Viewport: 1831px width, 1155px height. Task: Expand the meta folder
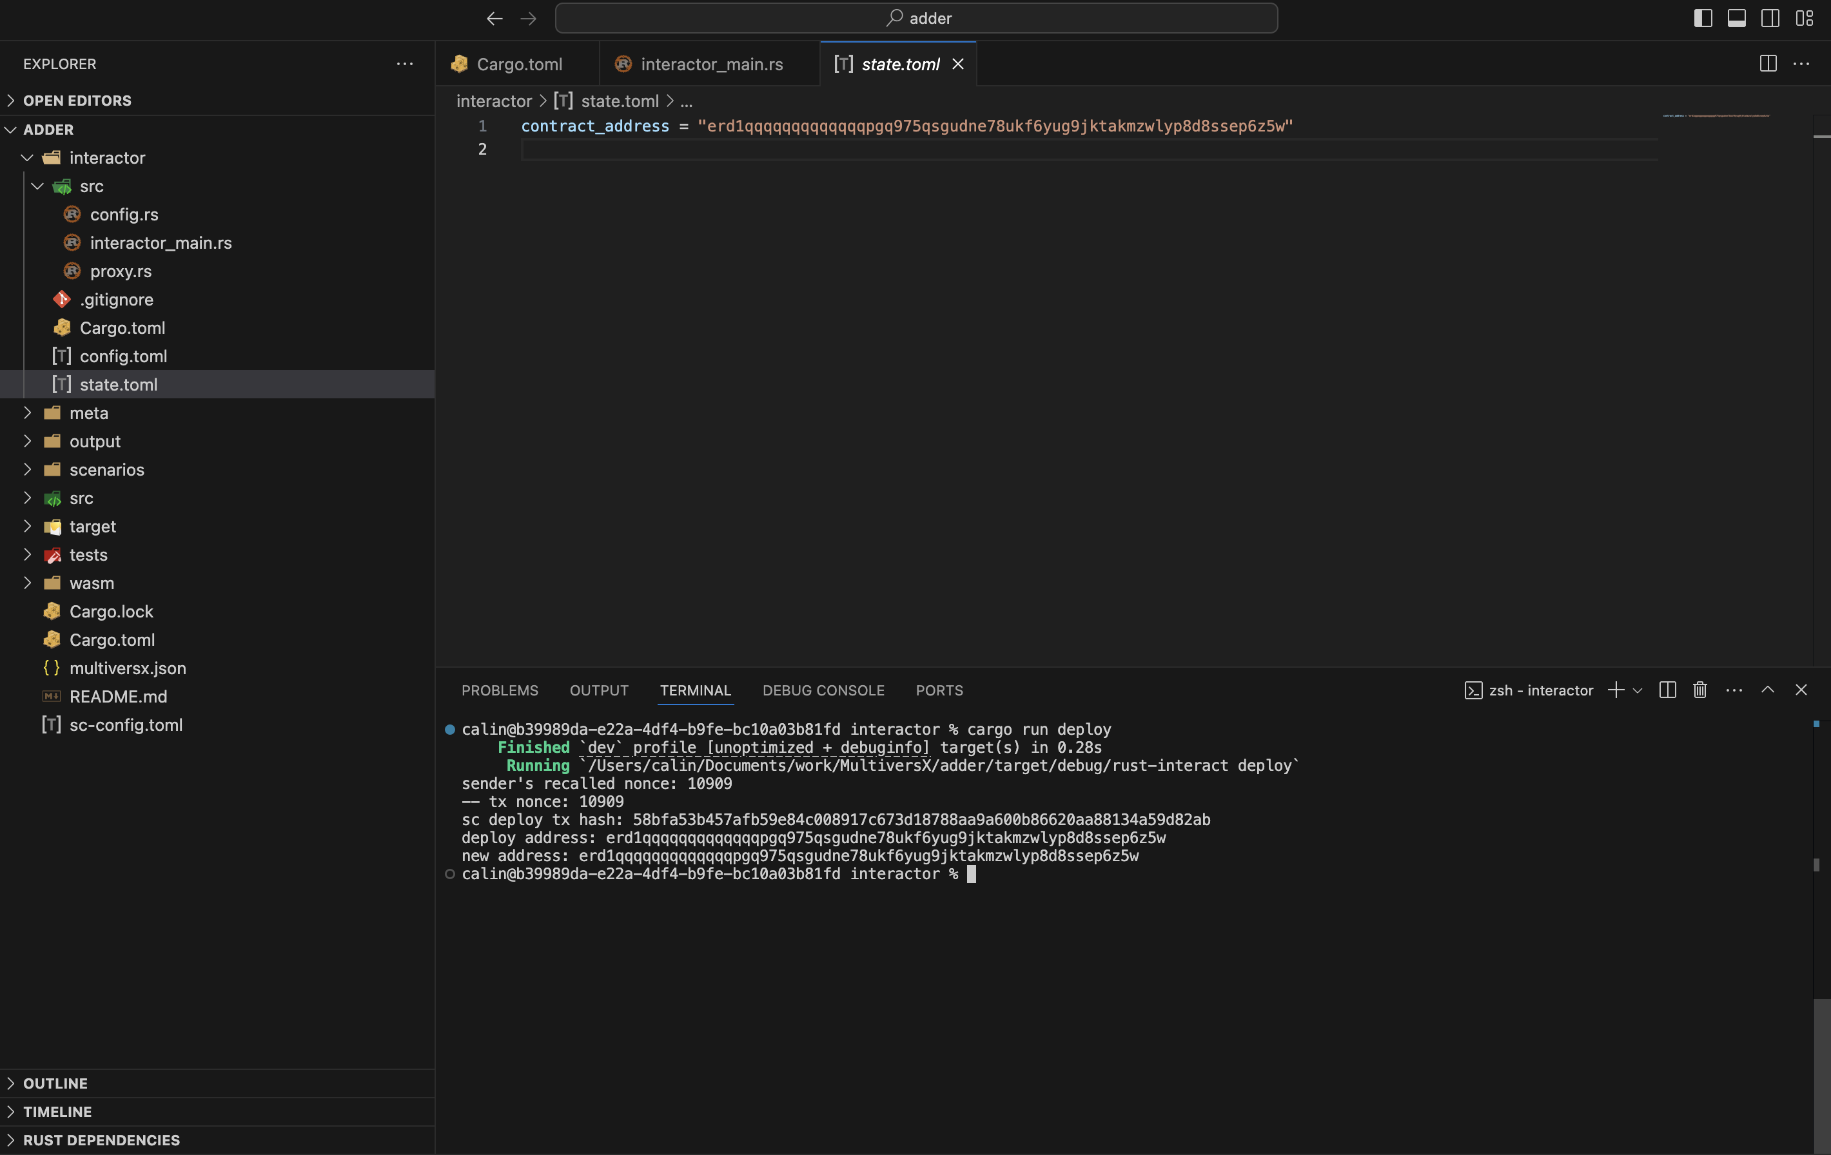pyautogui.click(x=217, y=413)
